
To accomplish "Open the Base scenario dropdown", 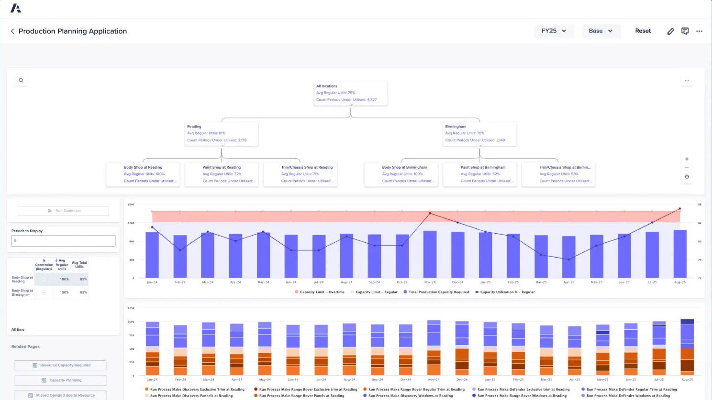I will coord(601,31).
